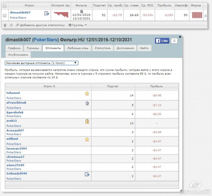This screenshot has height=196, width=212.
Task: Click the padlock icon next to arek11
Action: pyautogui.click(x=87, y=121)
